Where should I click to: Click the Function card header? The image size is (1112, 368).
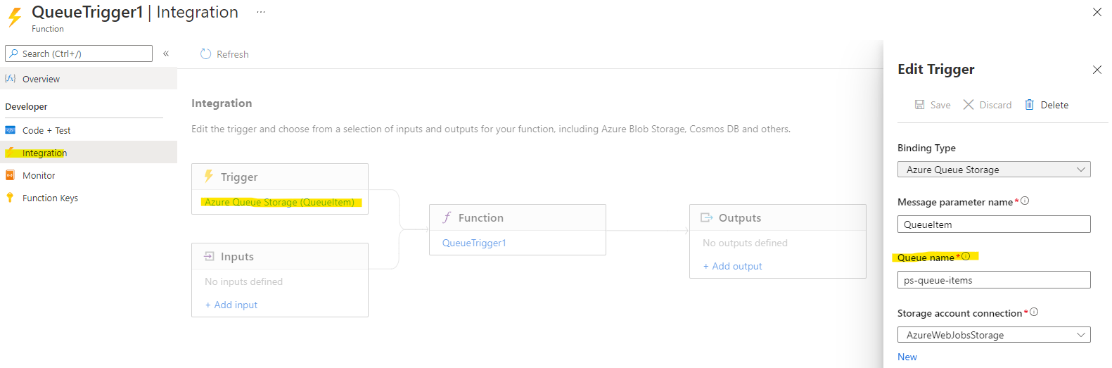pos(518,217)
